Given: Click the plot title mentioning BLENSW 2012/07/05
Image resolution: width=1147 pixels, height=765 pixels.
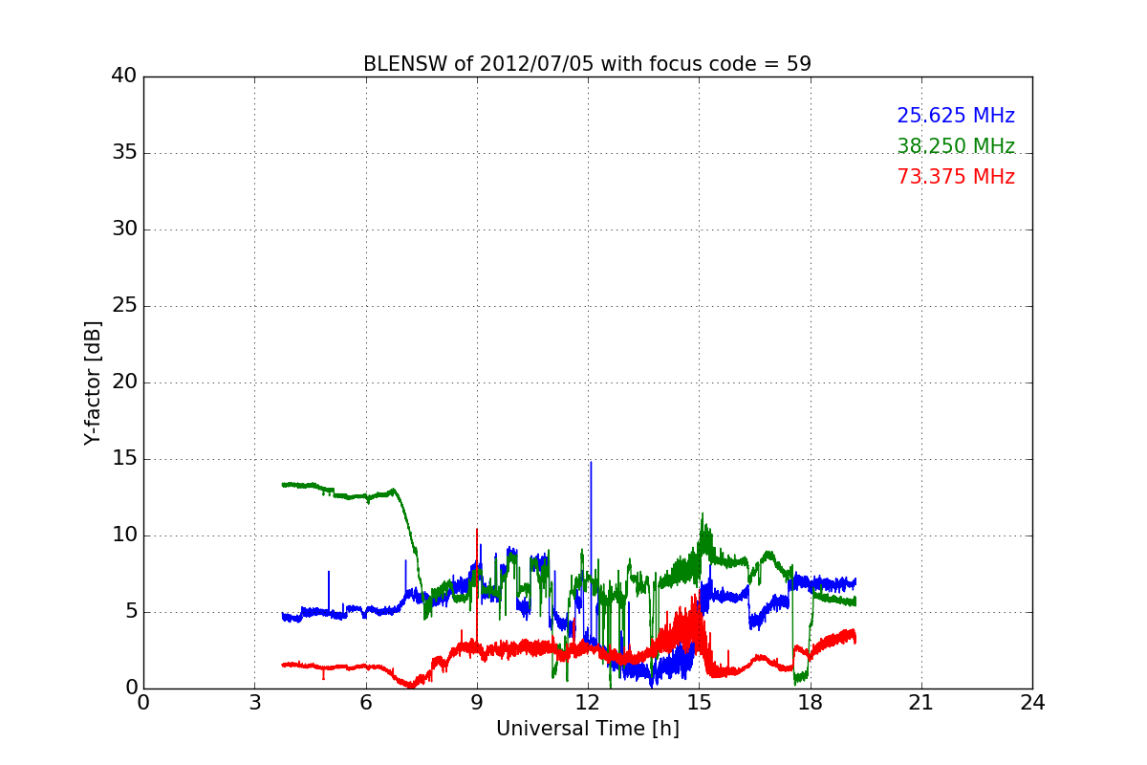Looking at the screenshot, I should (587, 64).
